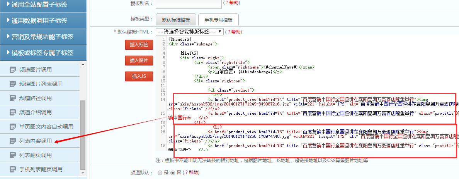The width and height of the screenshot is (459, 179).
Task: Open the 请选择智能排版标签 dropdown
Action: pos(189,32)
